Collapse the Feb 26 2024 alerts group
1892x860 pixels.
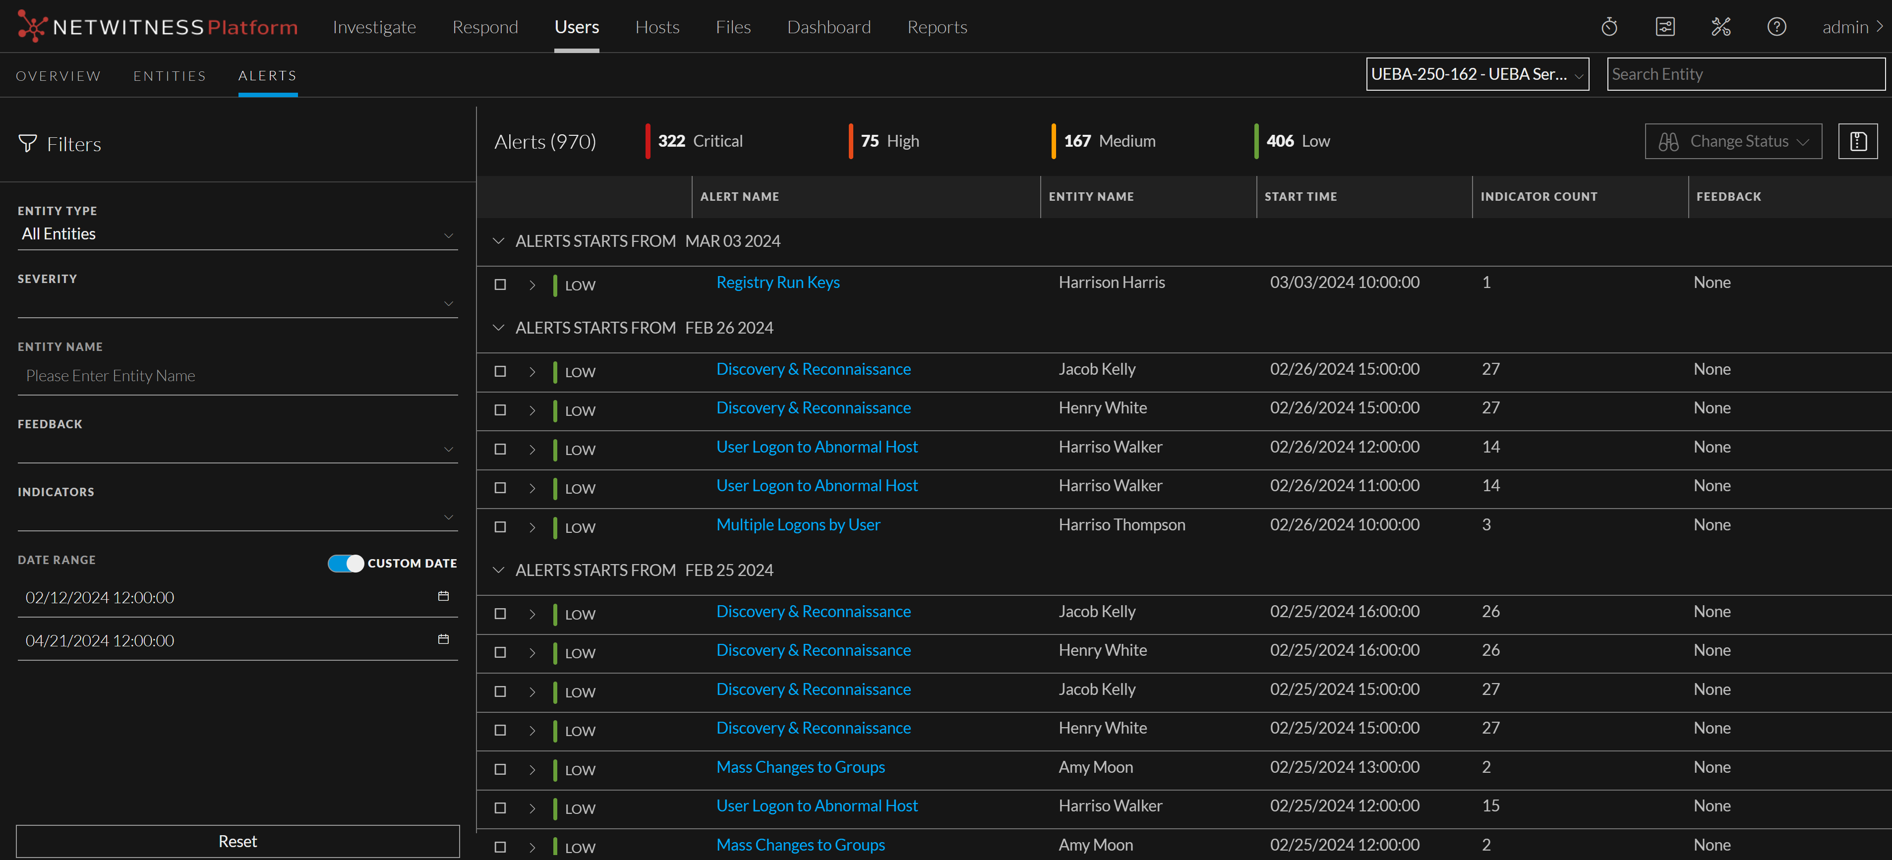[x=499, y=328]
